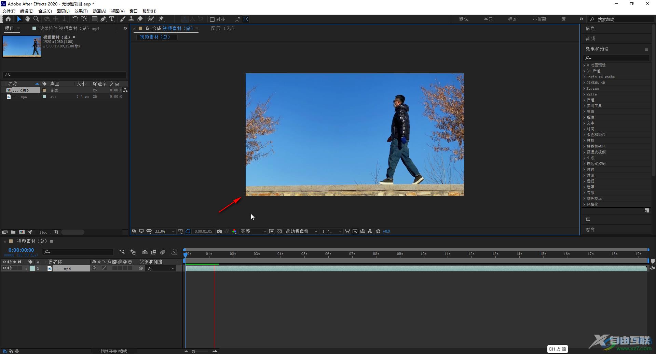The image size is (656, 354).
Task: Click the show channel RGB color icon
Action: tap(234, 231)
